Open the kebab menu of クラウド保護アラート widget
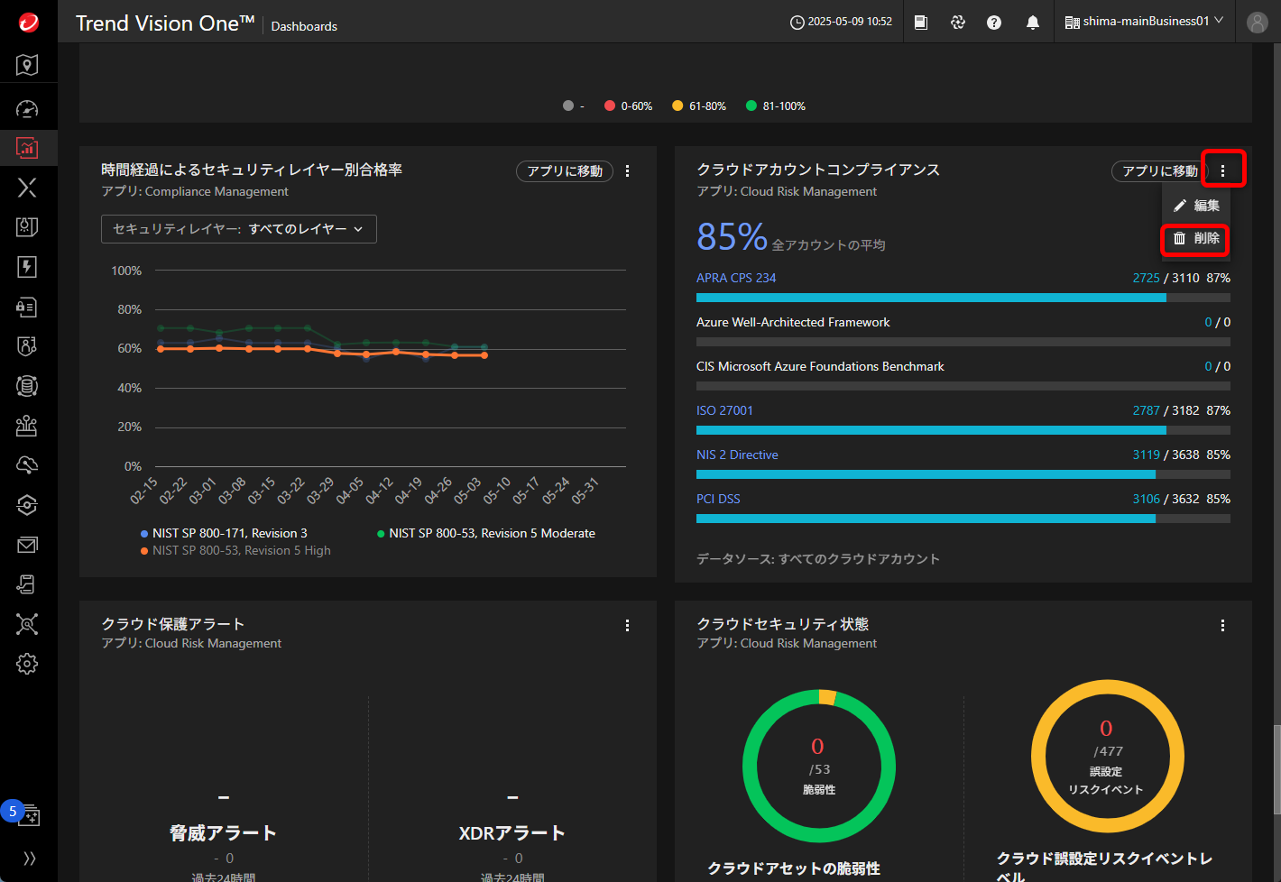The width and height of the screenshot is (1281, 882). 628,625
